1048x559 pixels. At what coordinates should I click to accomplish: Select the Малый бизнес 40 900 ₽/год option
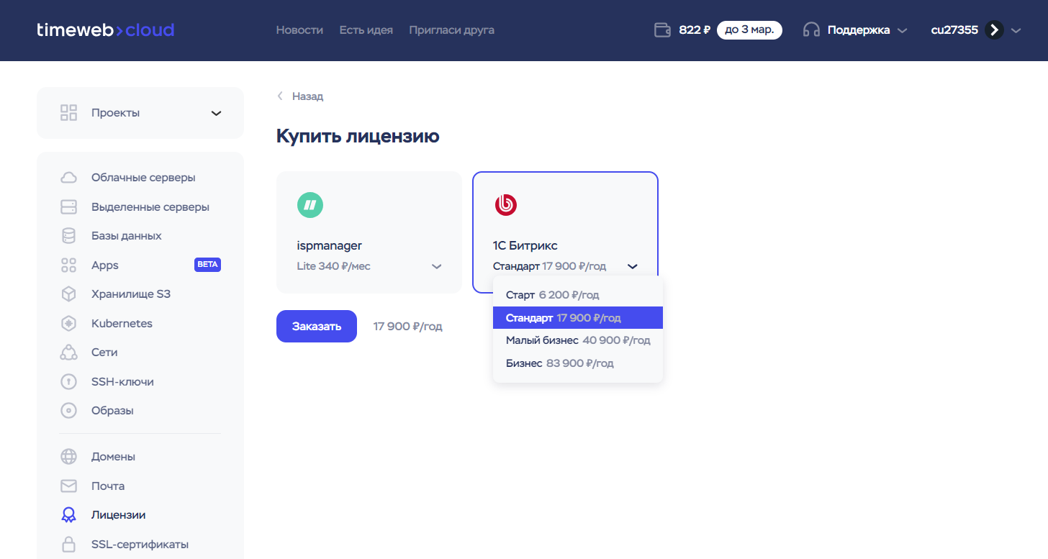578,340
